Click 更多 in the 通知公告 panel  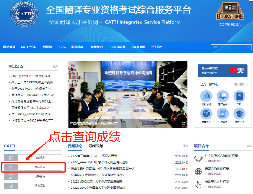coord(55,66)
